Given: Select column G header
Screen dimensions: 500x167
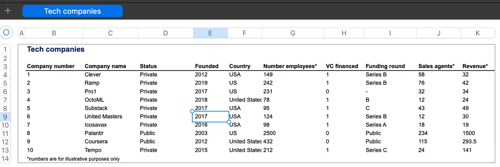Looking at the screenshot, I should tap(293, 33).
